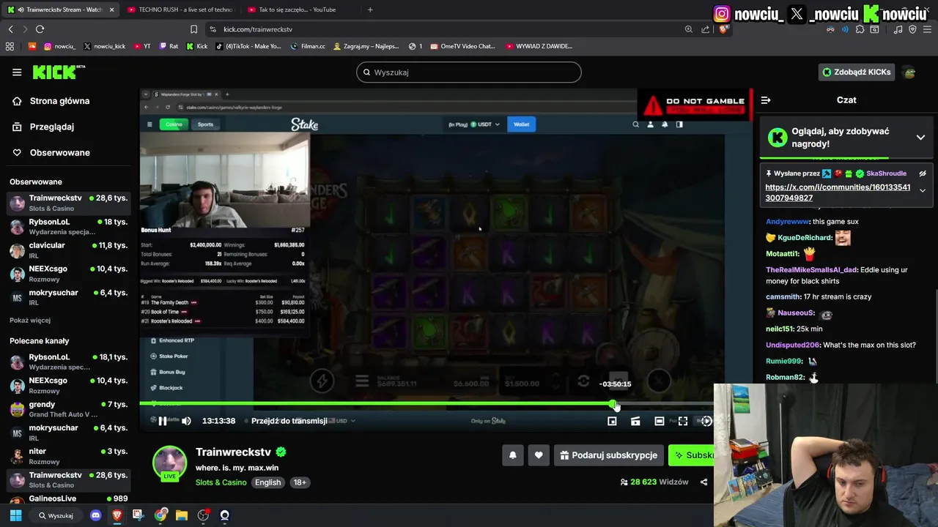Click the Podaruj subskrypcje button

609,455
